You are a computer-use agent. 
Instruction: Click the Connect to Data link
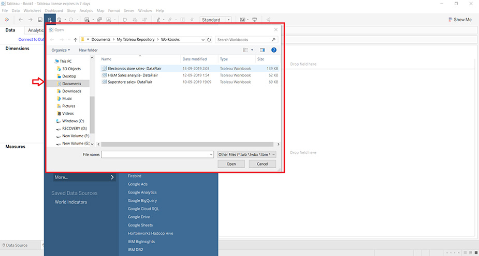click(31, 39)
